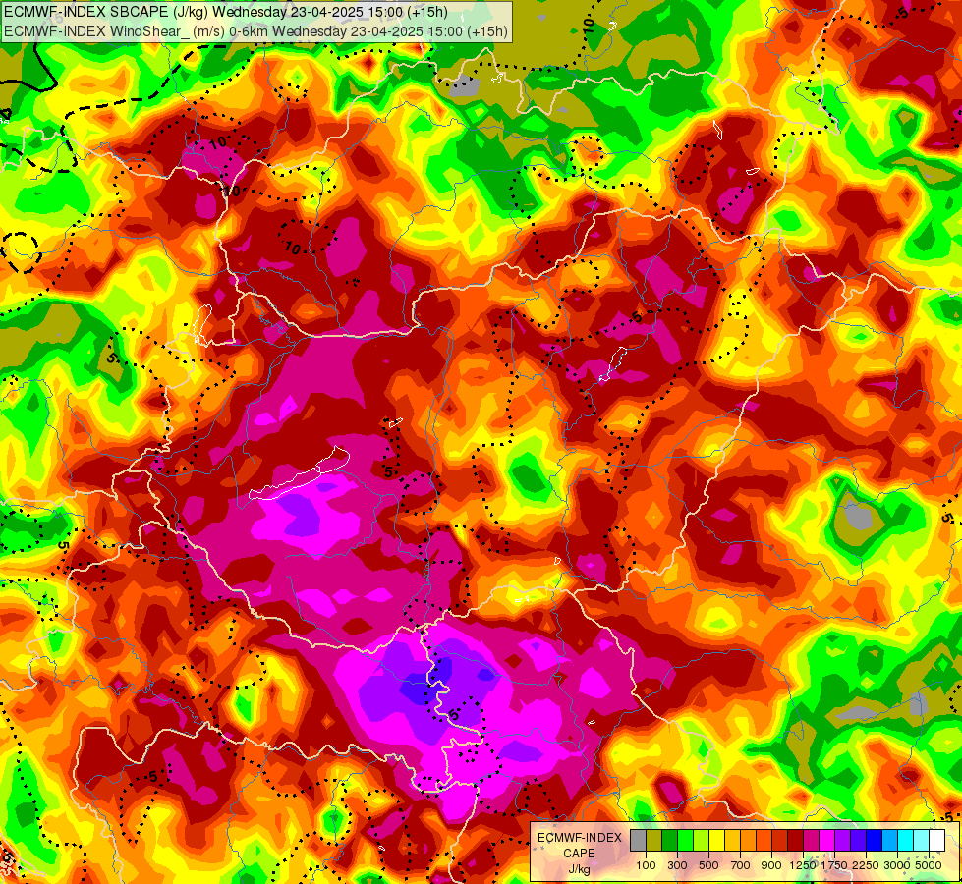Click the olive swatch in the CAPE legend
This screenshot has width=962, height=884.
654,841
